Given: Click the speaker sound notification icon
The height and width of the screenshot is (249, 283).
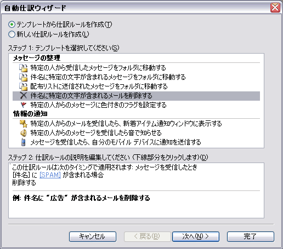Looking at the screenshot, I should (24, 133).
